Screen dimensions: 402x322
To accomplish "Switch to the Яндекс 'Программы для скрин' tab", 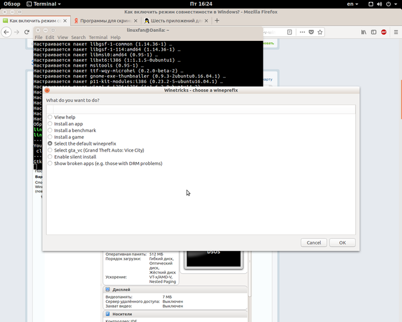I will coord(106,21).
